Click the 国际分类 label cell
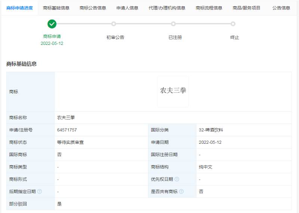The width and height of the screenshot is (299, 213). click(172, 130)
